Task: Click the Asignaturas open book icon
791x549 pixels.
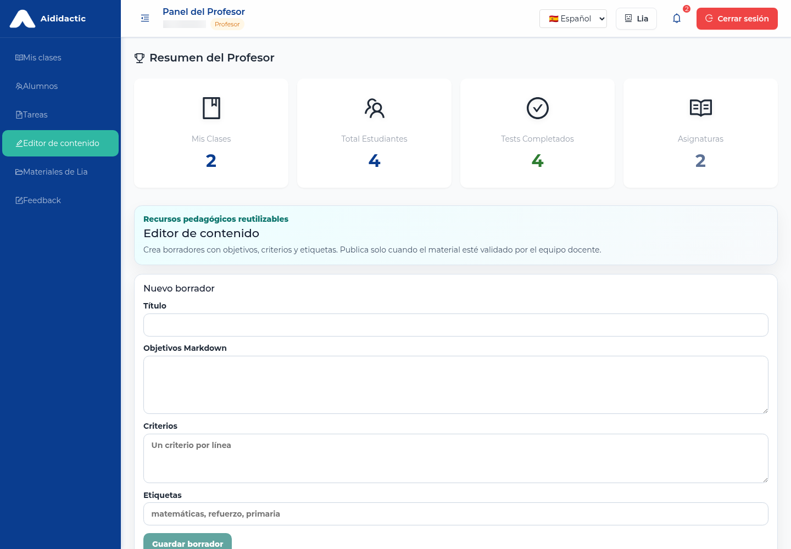Action: coord(701,108)
